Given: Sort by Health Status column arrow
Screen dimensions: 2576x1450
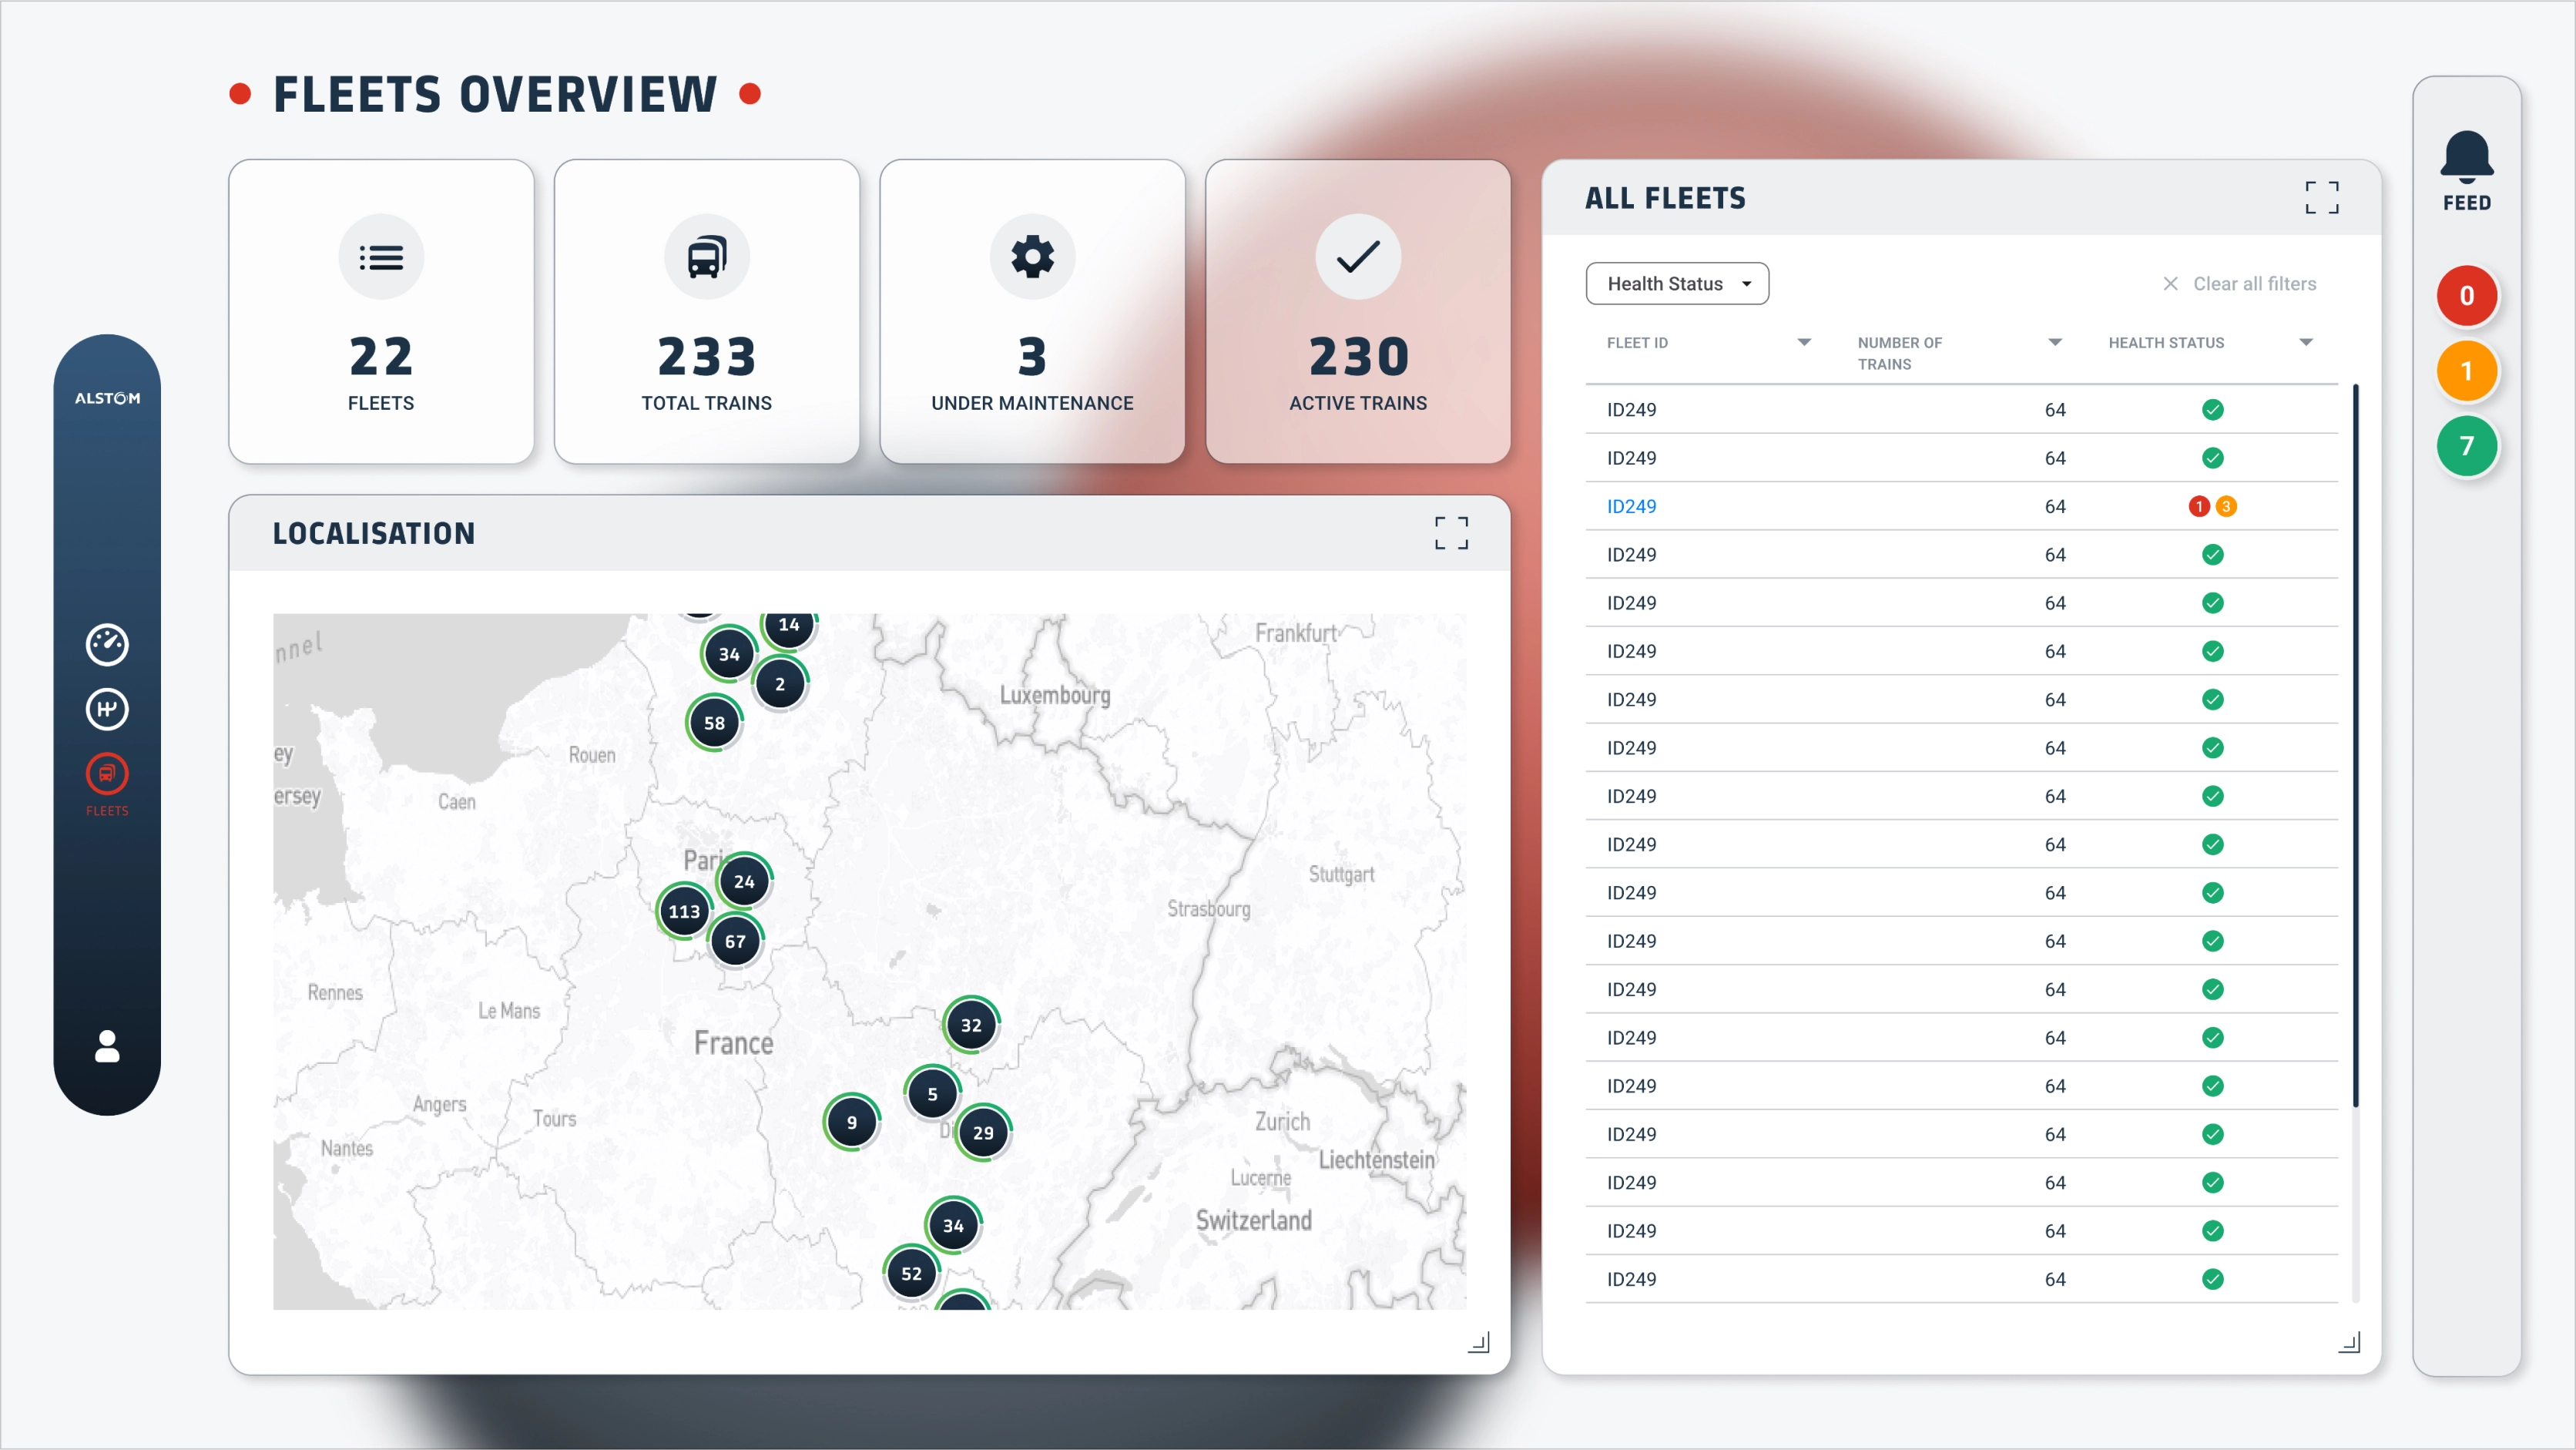Looking at the screenshot, I should tap(2306, 342).
